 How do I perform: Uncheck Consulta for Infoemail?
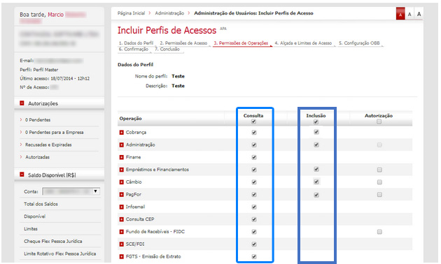click(x=254, y=207)
